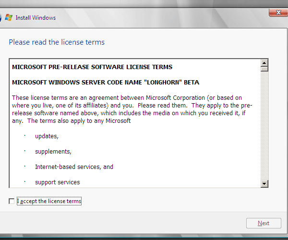Click the 'supplements,' bullet item
This screenshot has height=240, width=288.
click(x=53, y=152)
